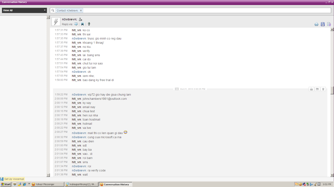Click Safely Remove Hardware tray icon

(308, 184)
